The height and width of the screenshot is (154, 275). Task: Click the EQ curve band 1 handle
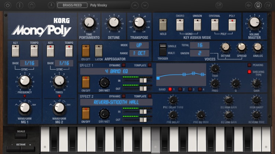[158, 78]
